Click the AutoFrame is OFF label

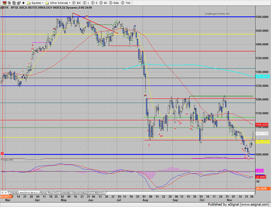(34, 159)
